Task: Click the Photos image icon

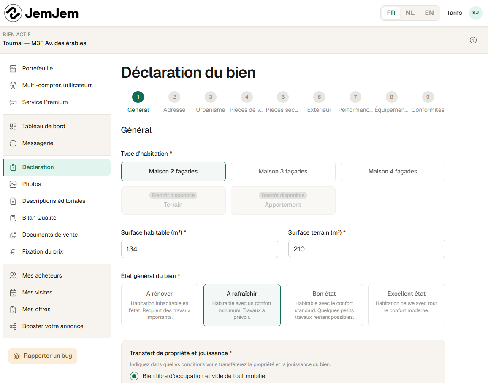Action: coord(13,184)
